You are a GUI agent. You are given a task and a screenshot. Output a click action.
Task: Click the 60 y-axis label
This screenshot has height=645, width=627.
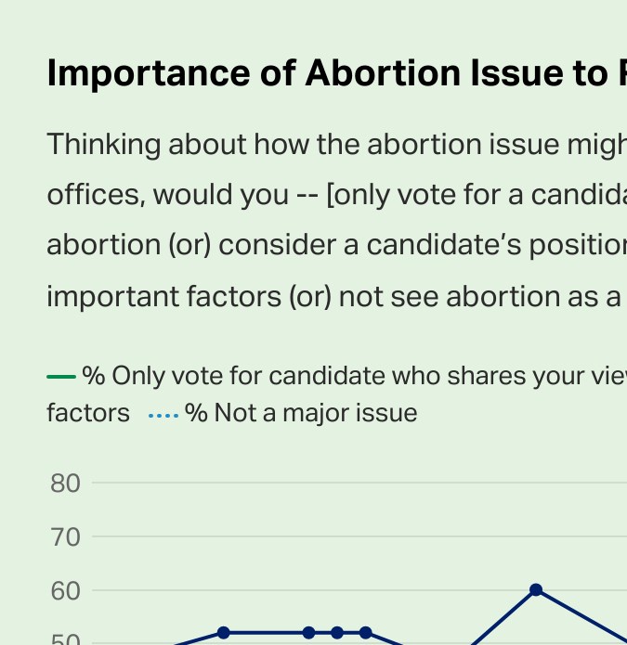(x=65, y=591)
